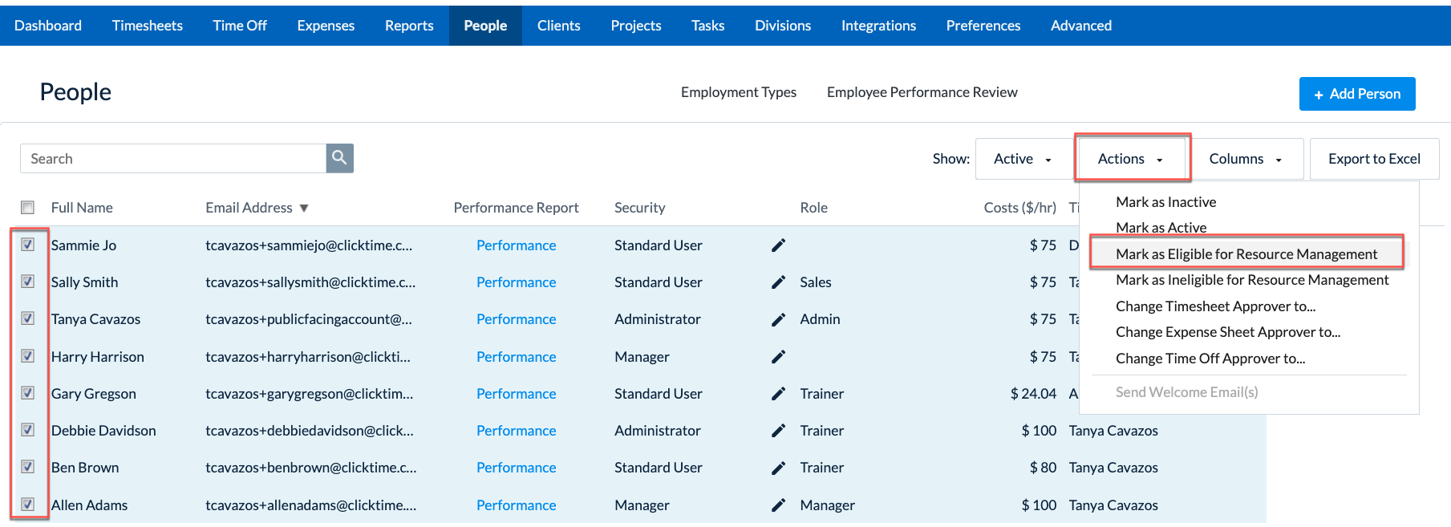Toggle the select-all header checkbox
The image size is (1451, 527).
[x=28, y=208]
